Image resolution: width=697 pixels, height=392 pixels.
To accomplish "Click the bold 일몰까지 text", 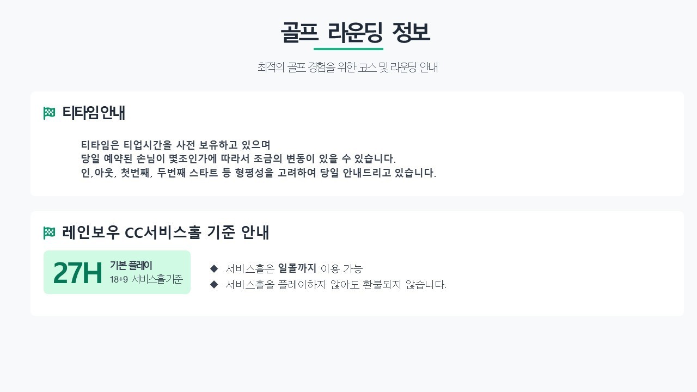I will (x=297, y=268).
